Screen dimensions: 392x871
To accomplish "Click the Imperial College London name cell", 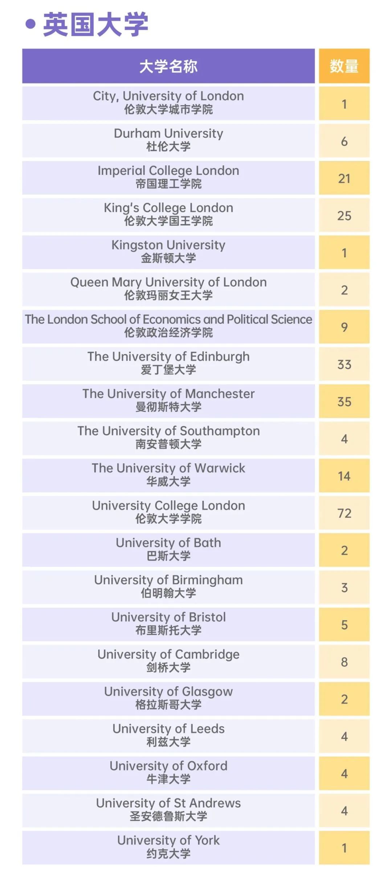I will (x=168, y=178).
